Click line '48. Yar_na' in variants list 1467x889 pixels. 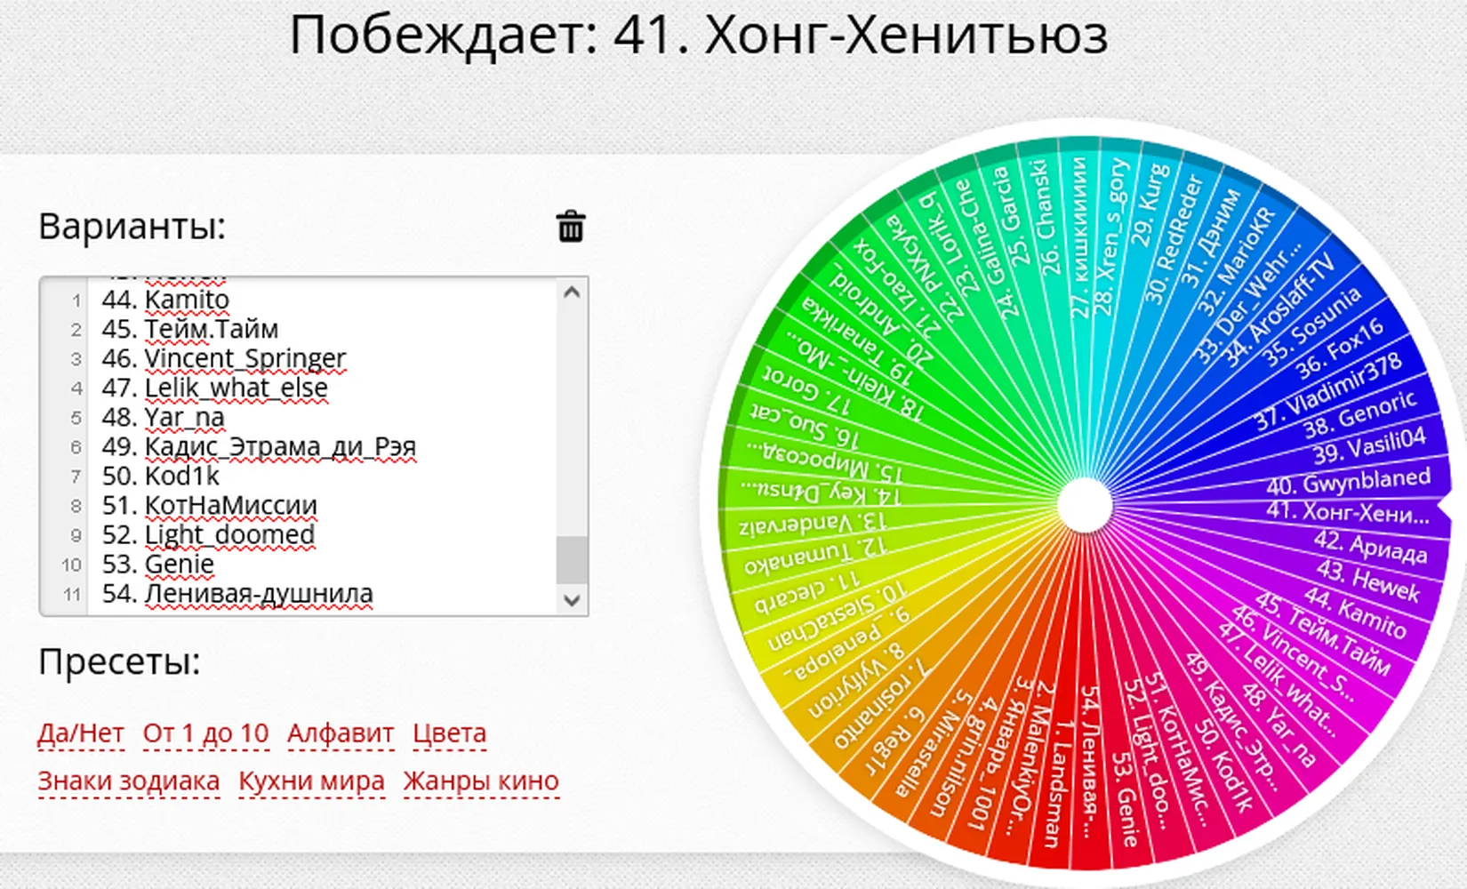[163, 417]
